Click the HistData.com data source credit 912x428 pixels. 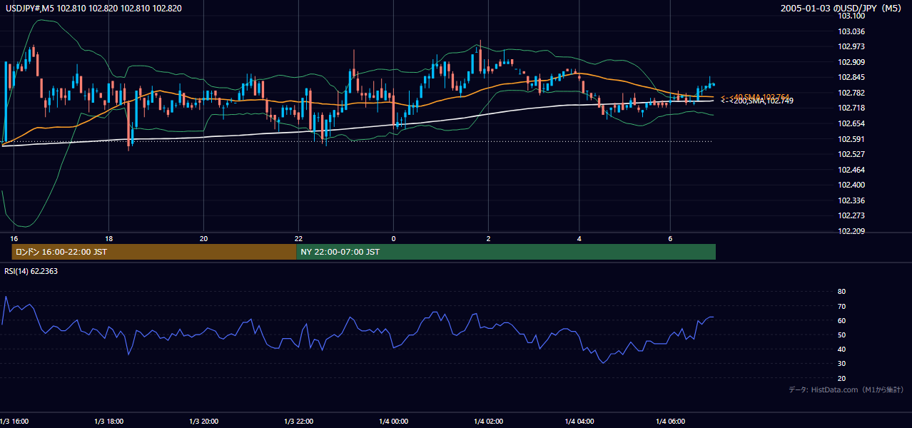point(846,389)
